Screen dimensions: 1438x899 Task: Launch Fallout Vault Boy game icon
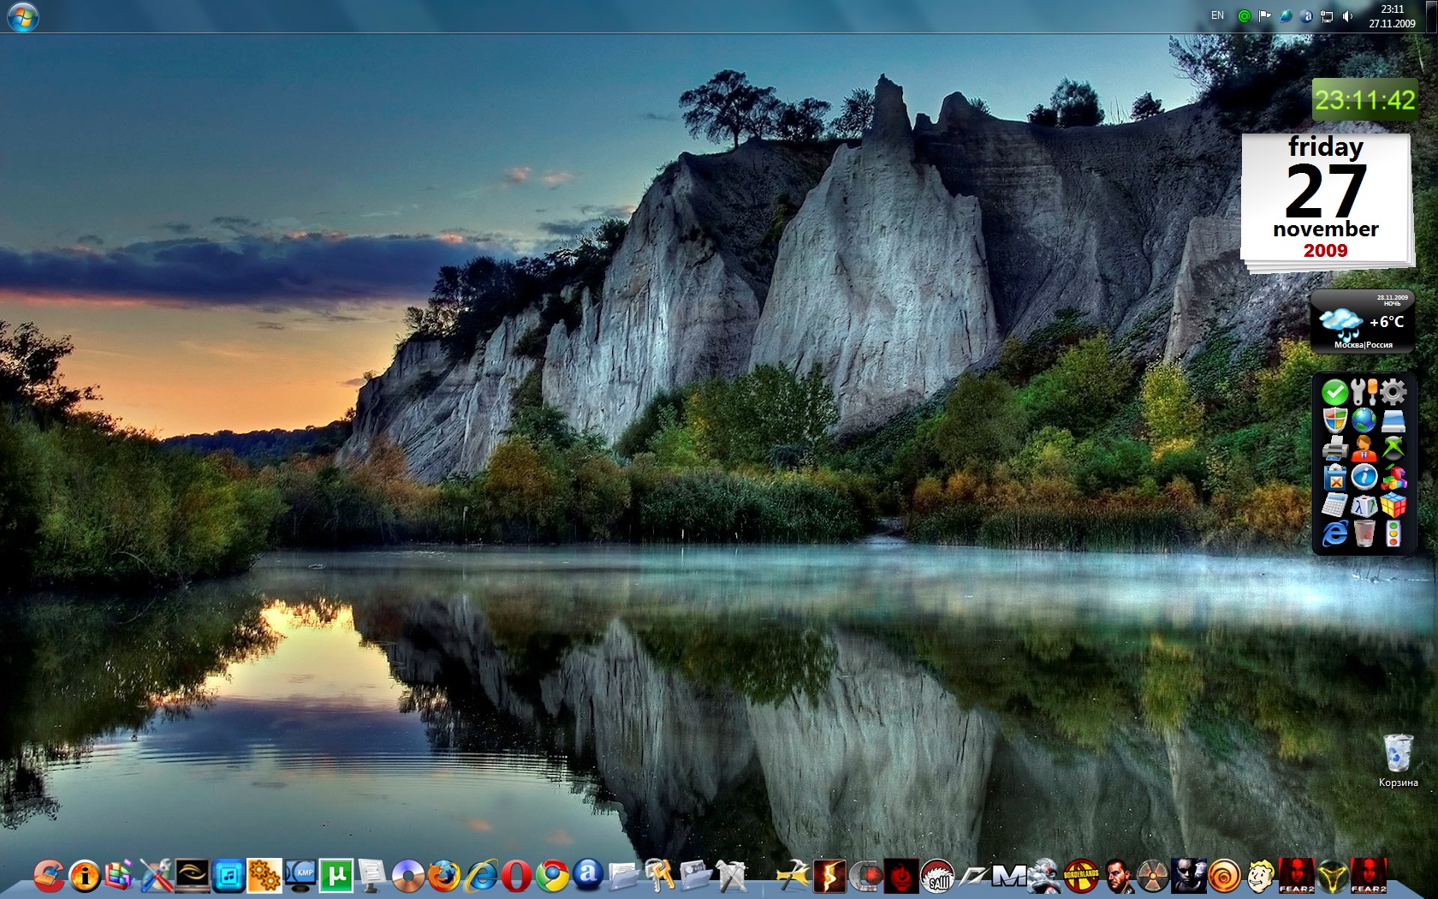[x=1260, y=876]
